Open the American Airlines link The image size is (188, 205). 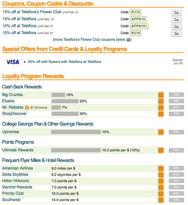click(18, 168)
